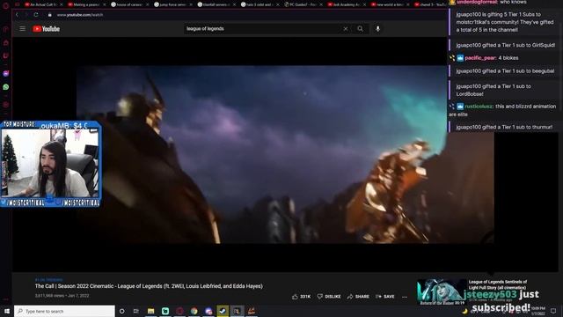563x317 pixels.
Task: Open the notification center icon
Action: click(x=553, y=311)
